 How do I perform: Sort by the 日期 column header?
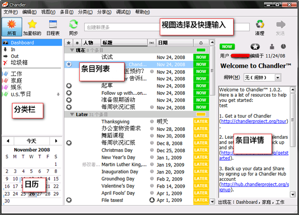(x=174, y=43)
